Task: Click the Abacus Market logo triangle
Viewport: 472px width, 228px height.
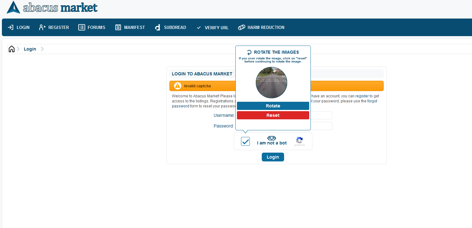Action: coord(13,7)
